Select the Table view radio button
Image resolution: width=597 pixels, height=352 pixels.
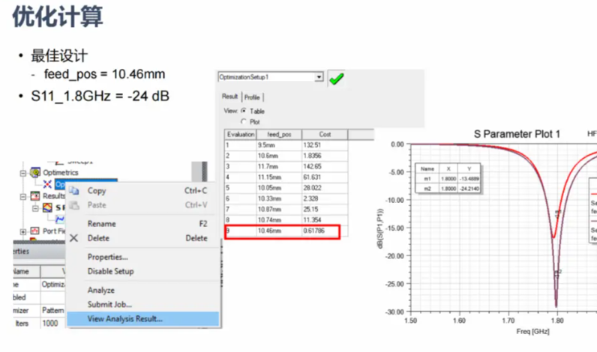pos(243,111)
